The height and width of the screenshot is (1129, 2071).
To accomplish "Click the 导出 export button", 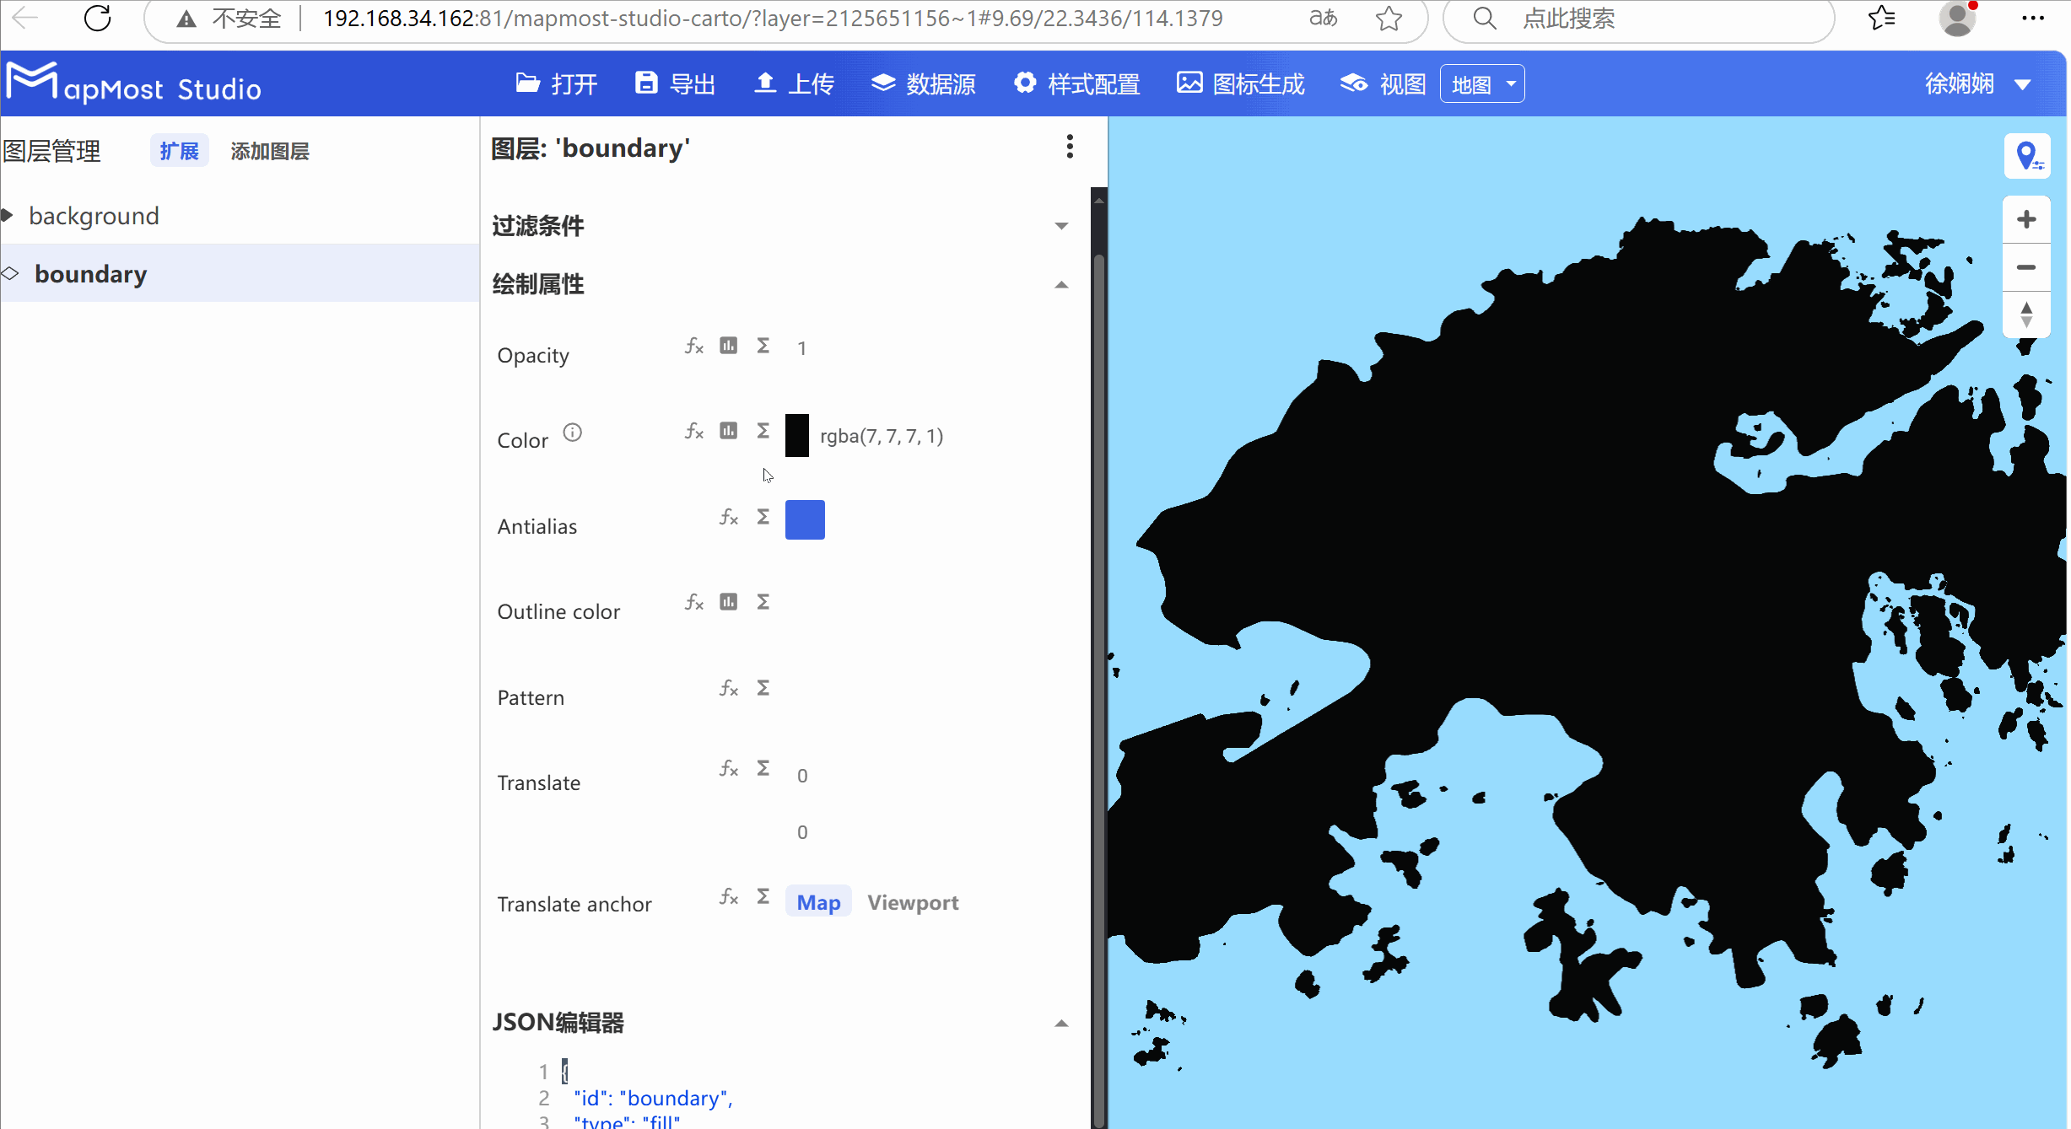I will click(x=675, y=83).
